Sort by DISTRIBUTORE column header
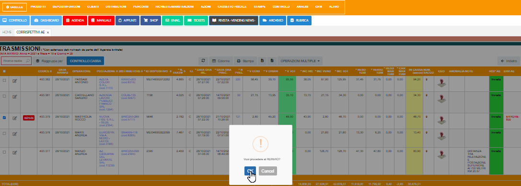Image resolution: width=521 pixels, height=186 pixels. (130, 71)
